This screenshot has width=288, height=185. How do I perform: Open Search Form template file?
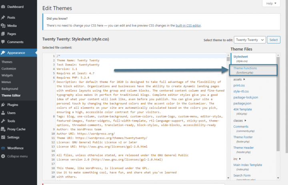tap(242, 175)
